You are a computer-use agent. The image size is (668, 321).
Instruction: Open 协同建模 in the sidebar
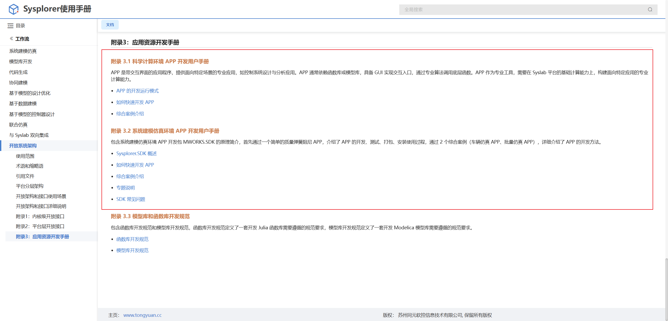click(18, 83)
